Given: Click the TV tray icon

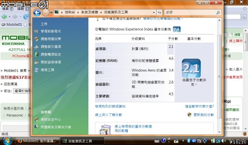Looking at the screenshot, I should [199, 141].
